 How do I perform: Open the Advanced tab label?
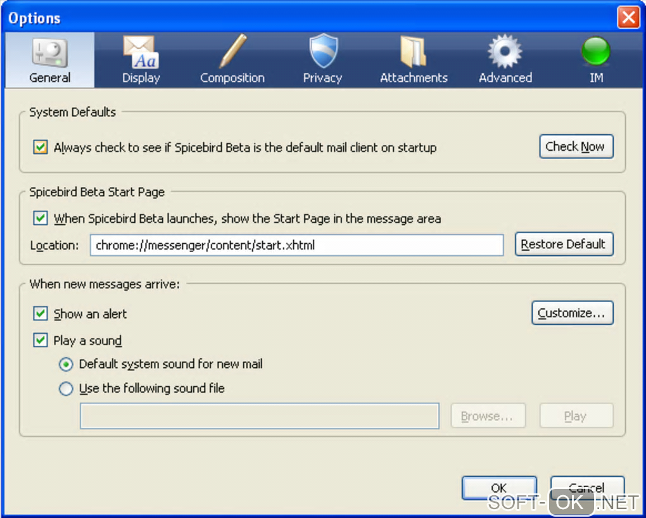(505, 78)
